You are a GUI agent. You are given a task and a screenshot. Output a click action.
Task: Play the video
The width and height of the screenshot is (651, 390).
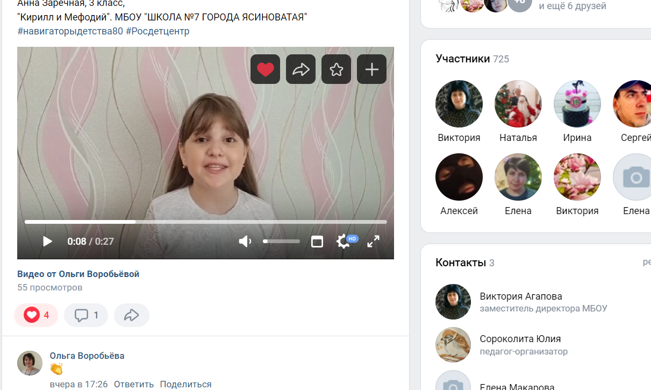47,242
